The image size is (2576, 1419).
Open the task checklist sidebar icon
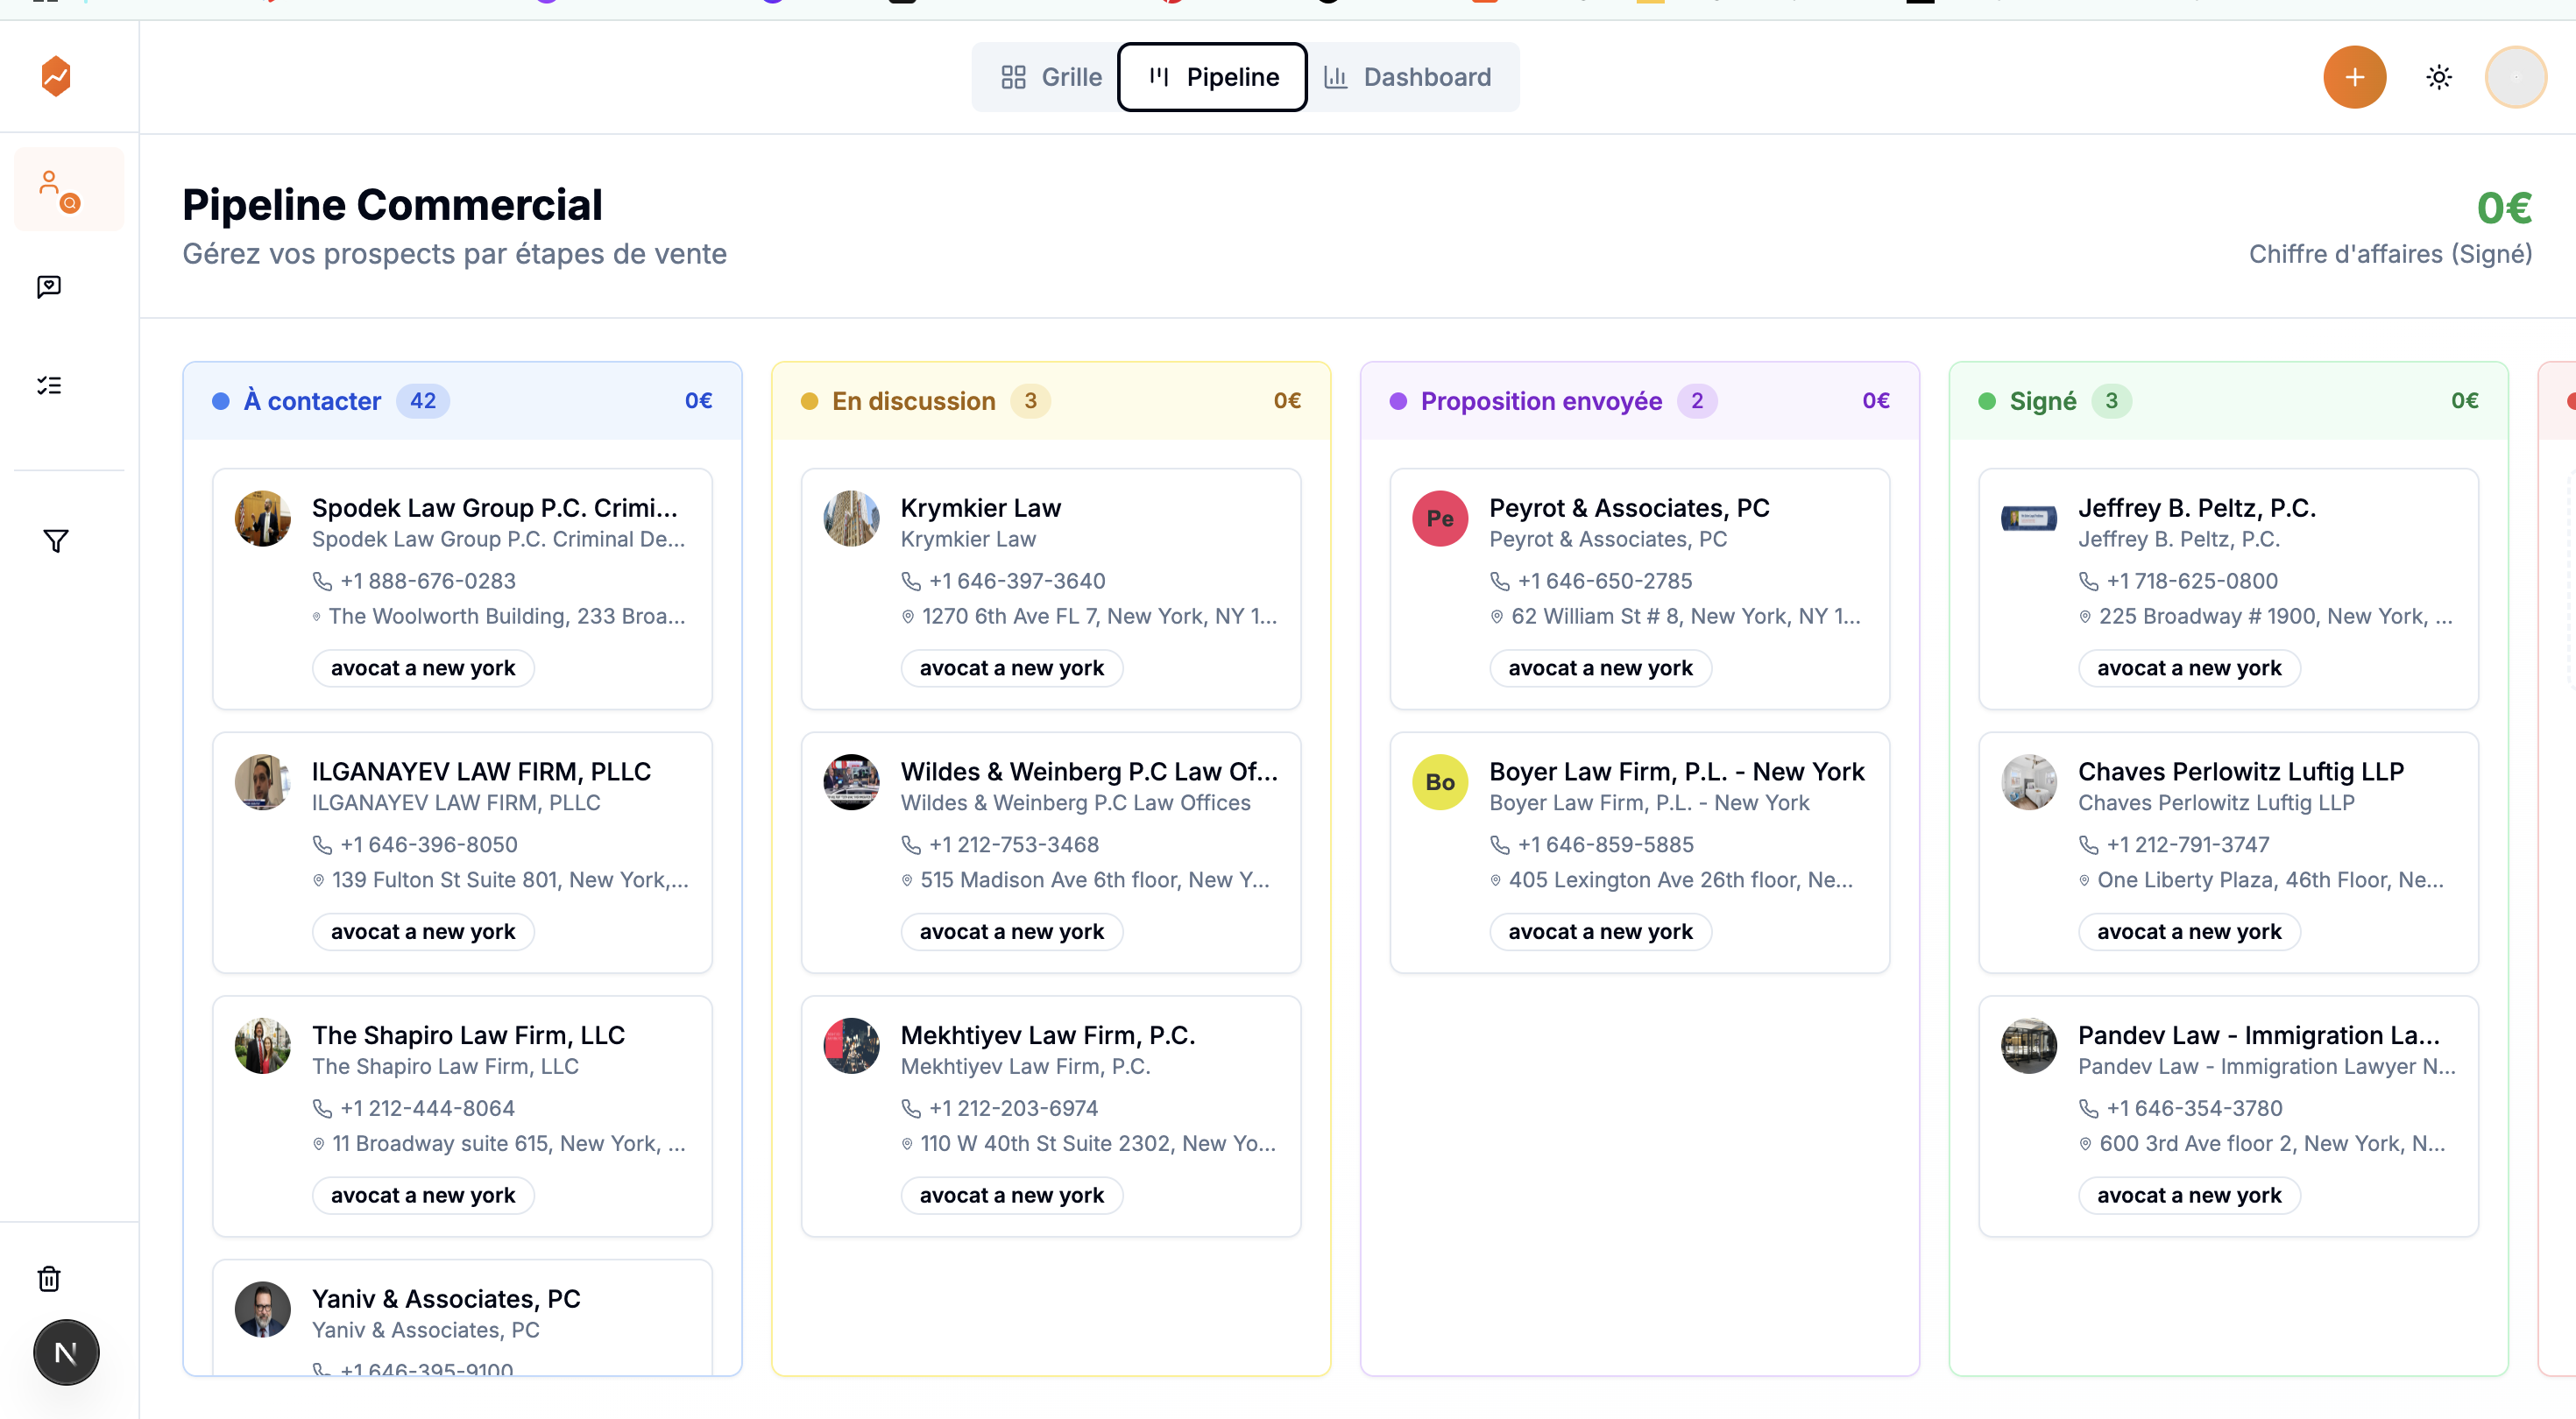[49, 386]
